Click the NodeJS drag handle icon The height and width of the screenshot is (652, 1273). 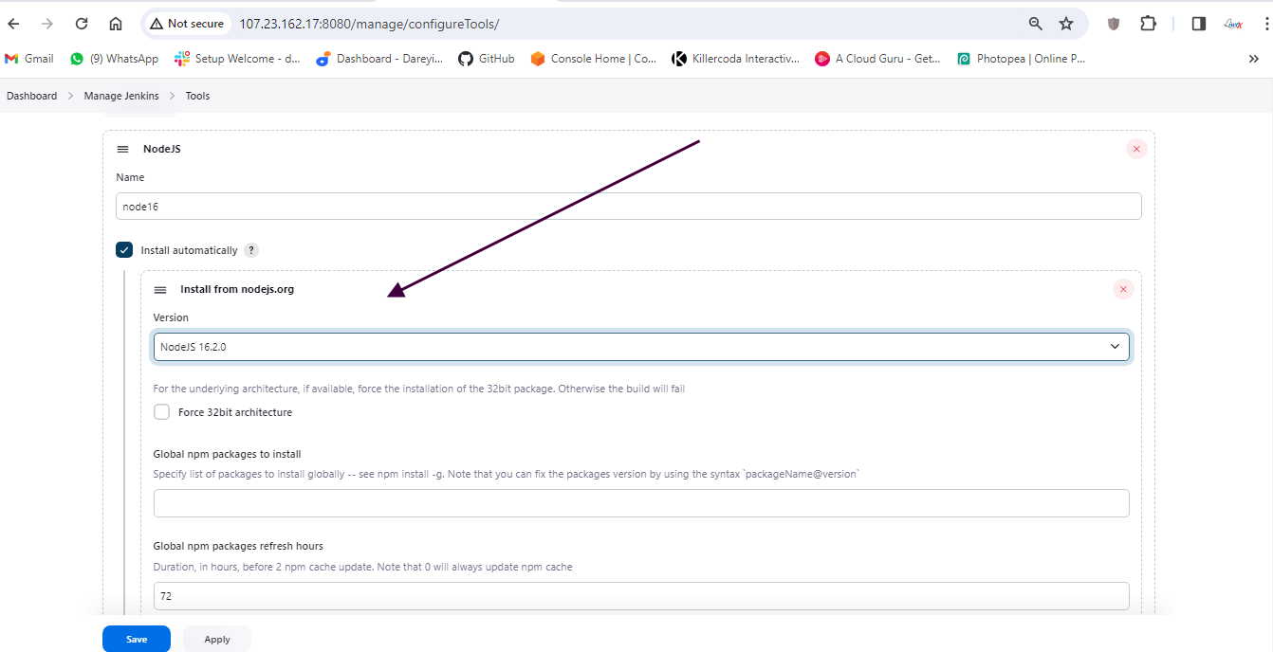[x=122, y=150]
